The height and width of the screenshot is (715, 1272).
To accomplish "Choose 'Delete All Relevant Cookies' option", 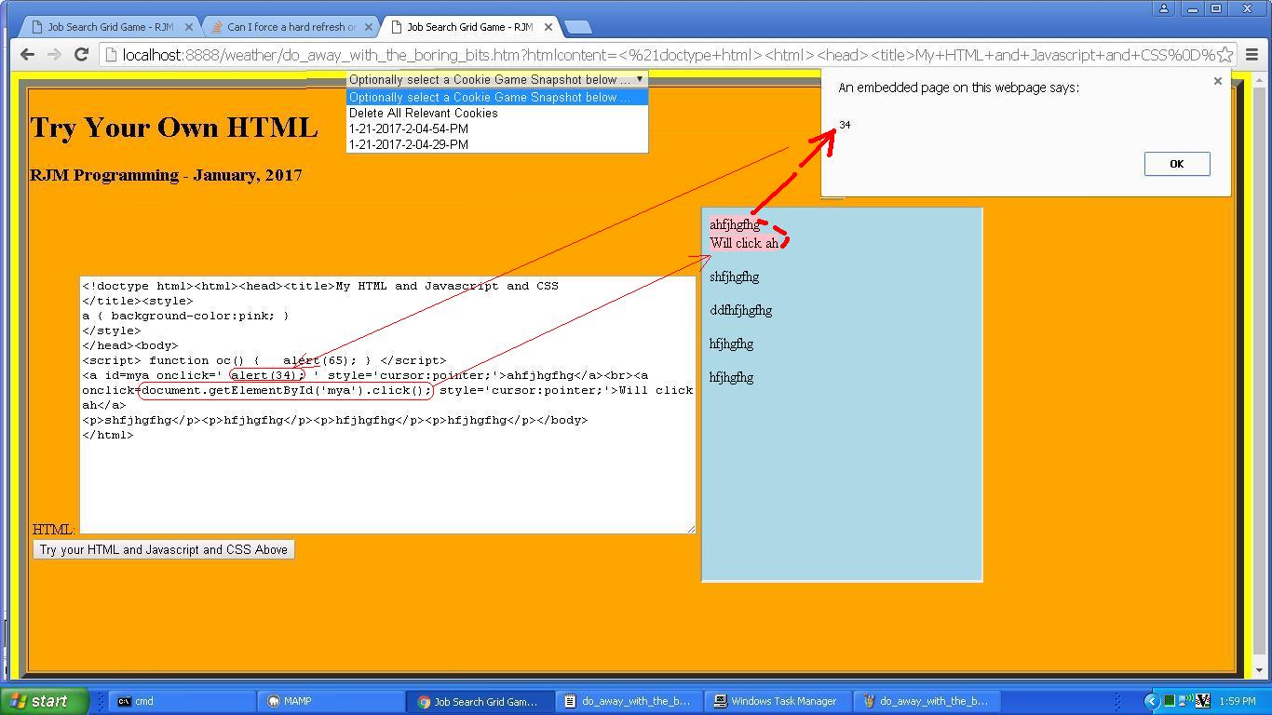I will click(x=496, y=113).
